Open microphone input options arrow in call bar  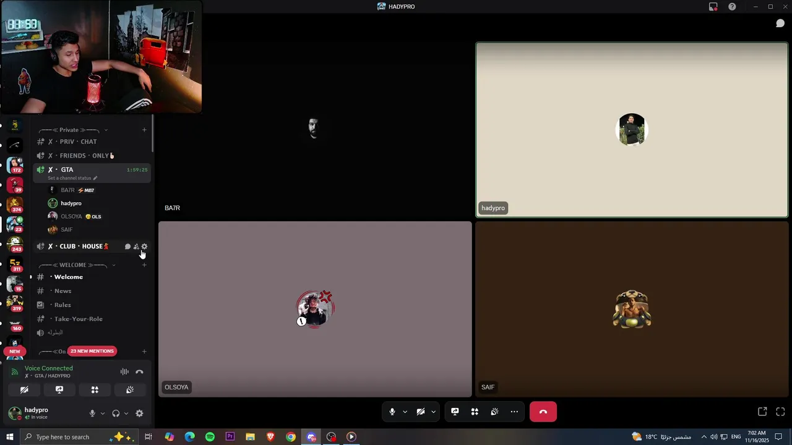(405, 412)
